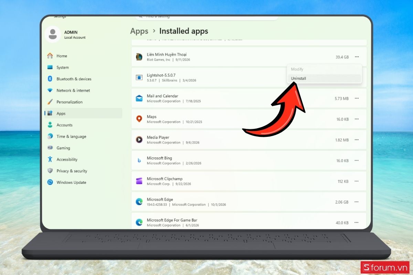Click the Find a setting search box
The height and width of the screenshot is (275, 413).
206,16
